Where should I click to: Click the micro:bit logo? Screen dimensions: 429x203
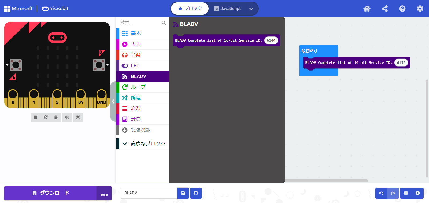pyautogui.click(x=55, y=9)
